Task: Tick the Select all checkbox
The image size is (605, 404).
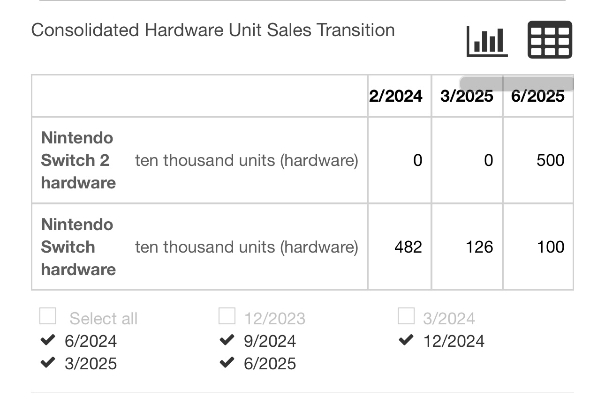Action: coord(48,316)
